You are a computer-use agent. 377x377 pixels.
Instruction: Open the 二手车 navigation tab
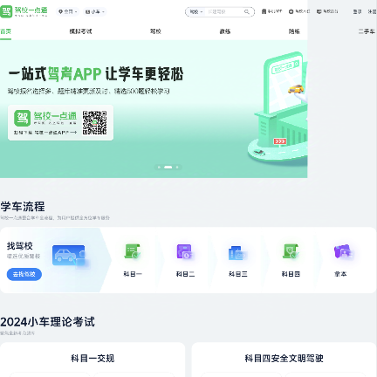(367, 31)
